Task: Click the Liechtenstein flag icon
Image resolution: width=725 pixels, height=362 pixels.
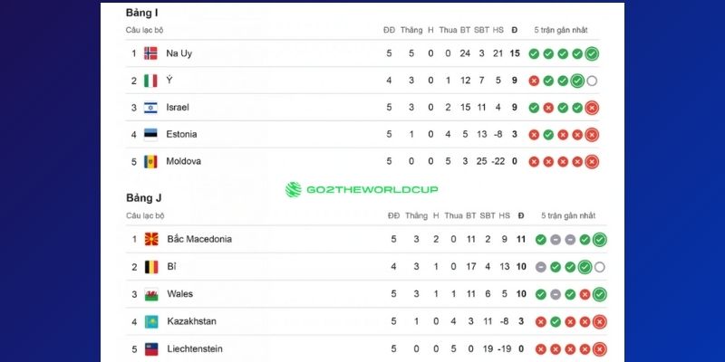Action: [x=150, y=348]
